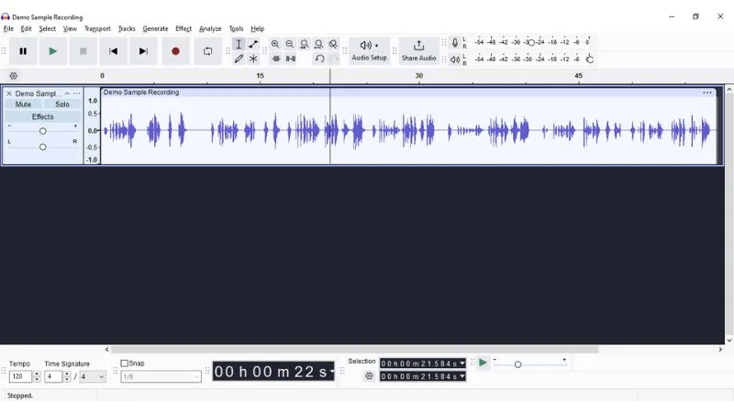Open selection end time format dropdown

tap(462, 376)
